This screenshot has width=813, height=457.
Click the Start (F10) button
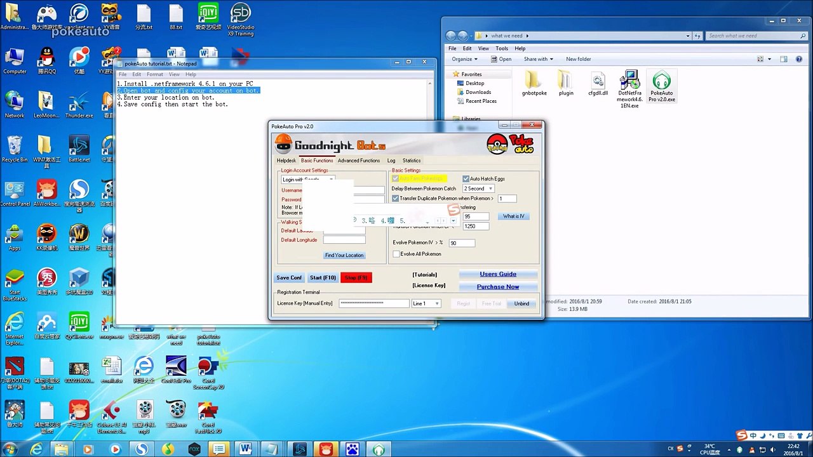(x=323, y=278)
